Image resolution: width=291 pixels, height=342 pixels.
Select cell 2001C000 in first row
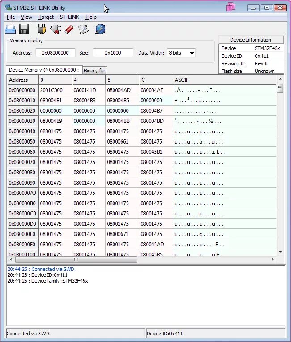pyautogui.click(x=55, y=90)
